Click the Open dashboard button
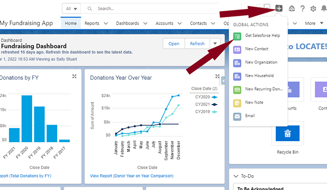 click(x=174, y=44)
